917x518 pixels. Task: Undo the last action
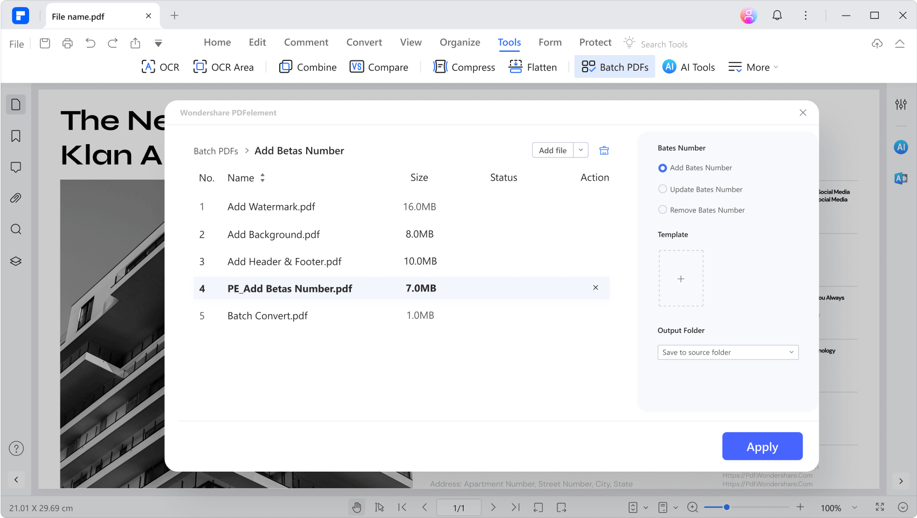(x=90, y=43)
